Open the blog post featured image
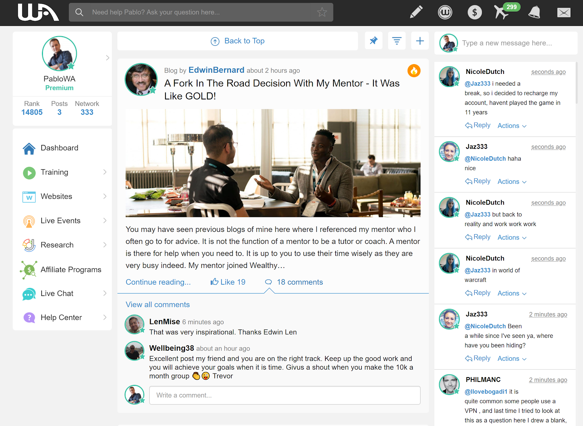Screen dimensions: 583x426 [x=273, y=163]
